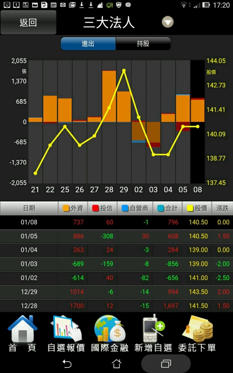The height and width of the screenshot is (373, 233).
Task: Select the 01/03 table row date
Action: coord(29,264)
